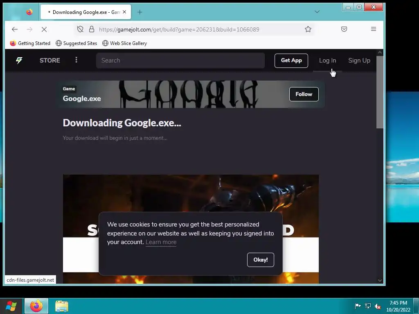Viewport: 419px width, 314px height.
Task: Follow the Google.exe game
Action: (304, 94)
